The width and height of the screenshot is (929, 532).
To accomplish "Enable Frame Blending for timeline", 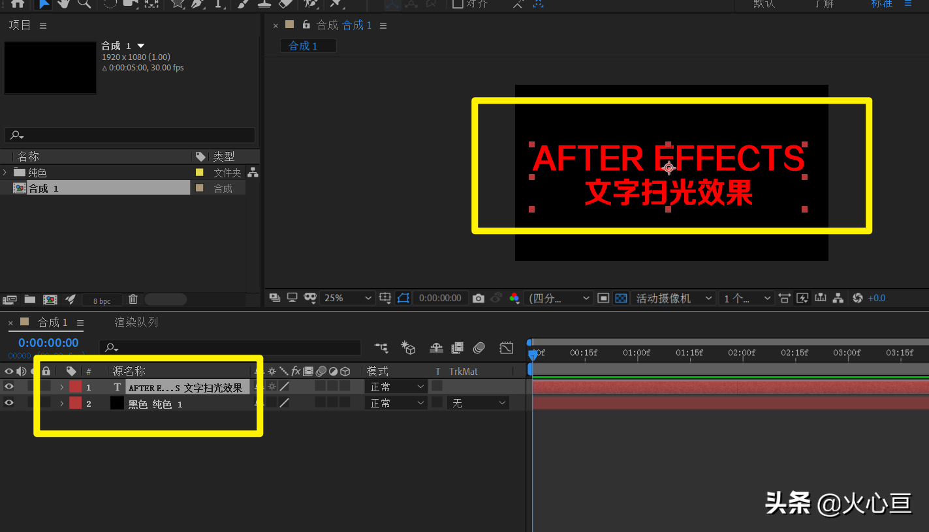I will tap(457, 348).
